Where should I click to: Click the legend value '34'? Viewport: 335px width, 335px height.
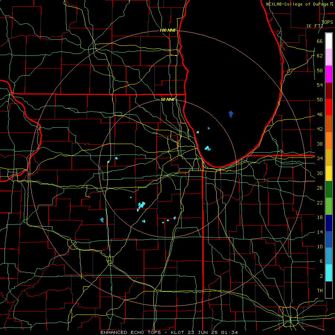click(x=320, y=159)
